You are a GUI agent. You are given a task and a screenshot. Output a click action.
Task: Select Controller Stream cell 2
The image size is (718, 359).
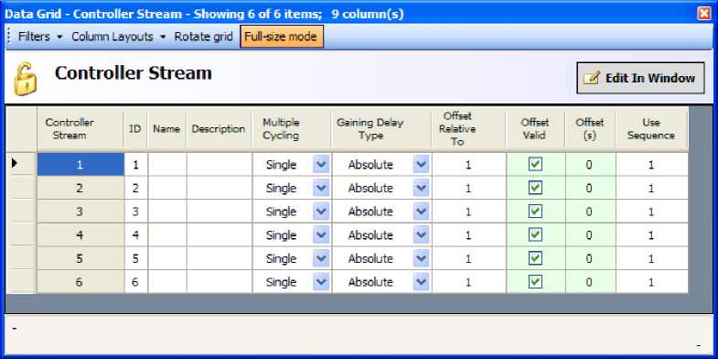(80, 188)
